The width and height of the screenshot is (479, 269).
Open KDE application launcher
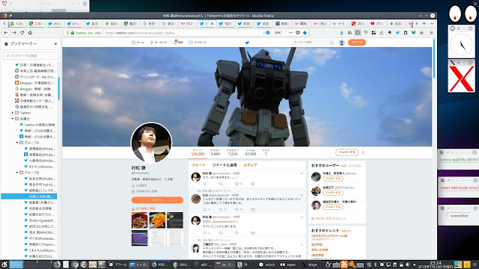[x=4, y=265]
